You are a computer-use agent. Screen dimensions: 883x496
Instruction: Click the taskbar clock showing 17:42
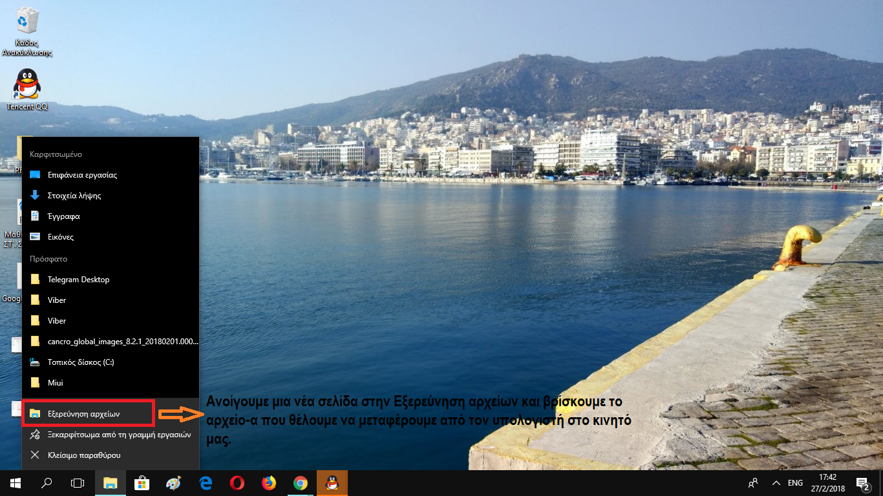[x=829, y=482]
